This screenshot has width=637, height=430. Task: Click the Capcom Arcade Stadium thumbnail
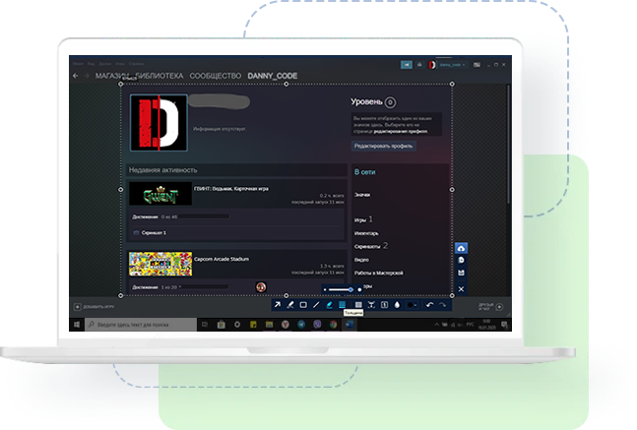click(160, 264)
